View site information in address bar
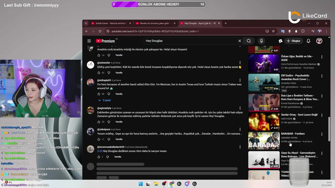The image size is (335, 188). [x=108, y=31]
